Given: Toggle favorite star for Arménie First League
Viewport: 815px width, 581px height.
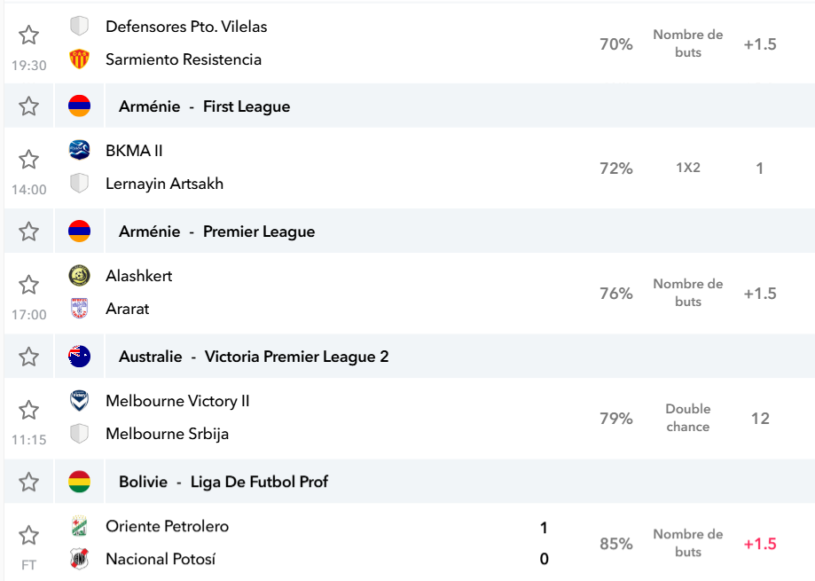Looking at the screenshot, I should coord(28,106).
